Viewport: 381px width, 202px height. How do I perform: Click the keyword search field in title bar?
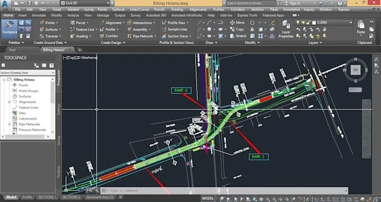pyautogui.click(x=251, y=3)
